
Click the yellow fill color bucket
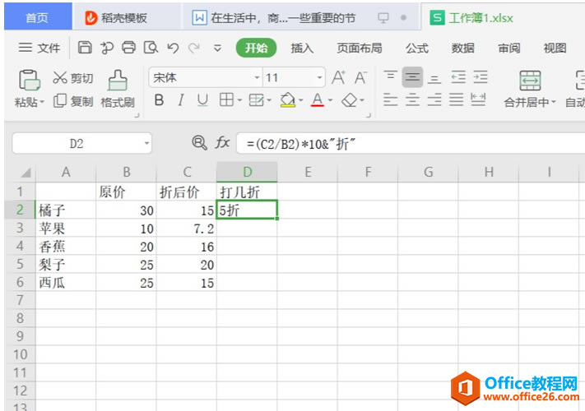(288, 100)
